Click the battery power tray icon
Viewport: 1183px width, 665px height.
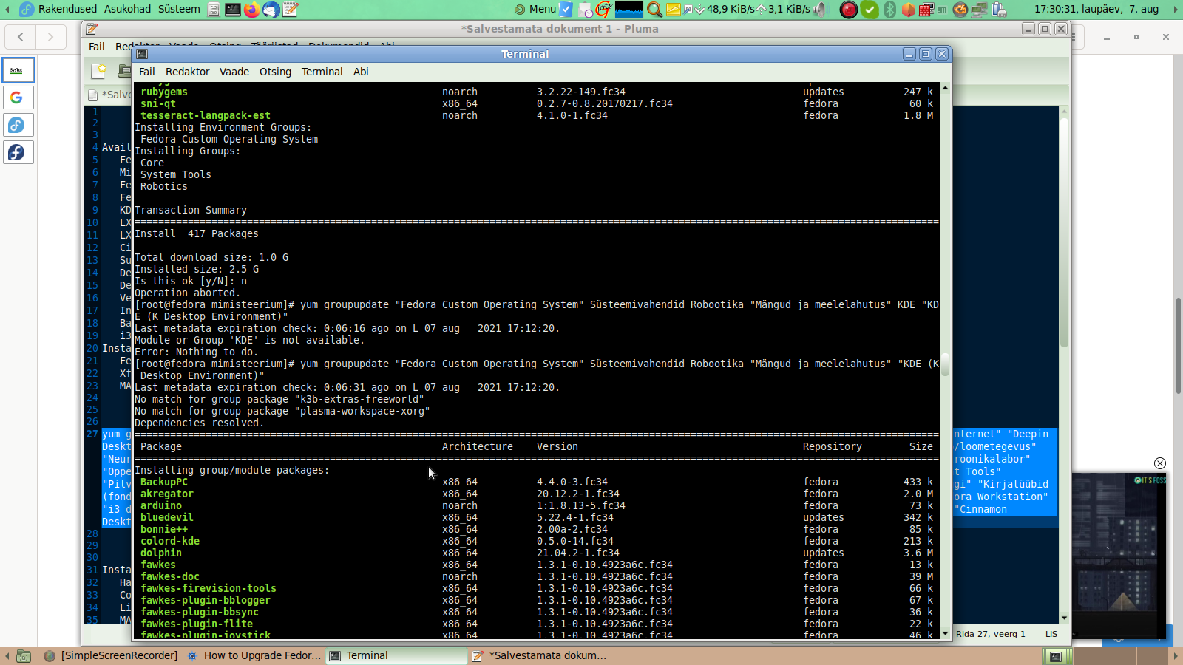(x=999, y=10)
